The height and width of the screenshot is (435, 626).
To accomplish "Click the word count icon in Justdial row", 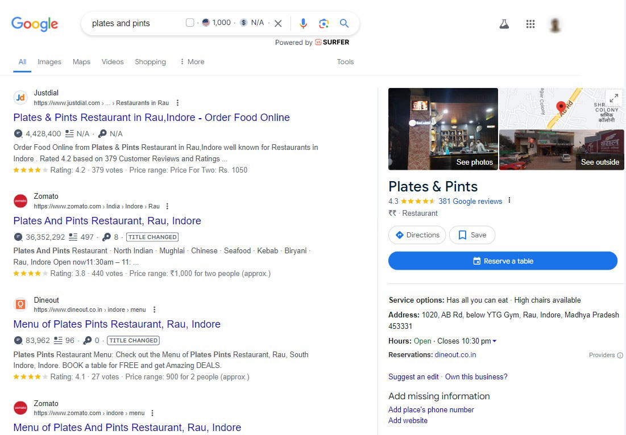I will click(69, 133).
